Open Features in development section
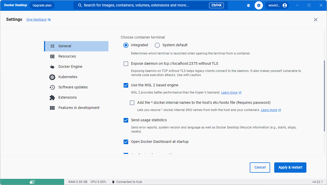Screen dimensions: 327x185 [x=76, y=108]
